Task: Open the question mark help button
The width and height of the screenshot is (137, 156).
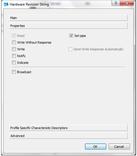Action: point(116,3)
